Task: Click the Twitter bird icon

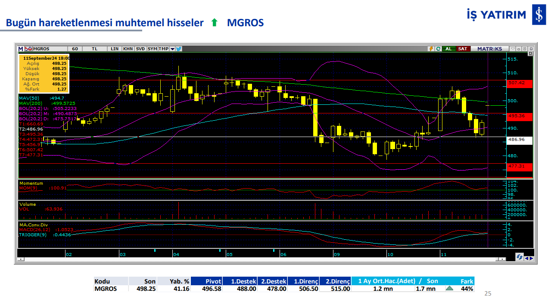Action: pyautogui.click(x=179, y=49)
